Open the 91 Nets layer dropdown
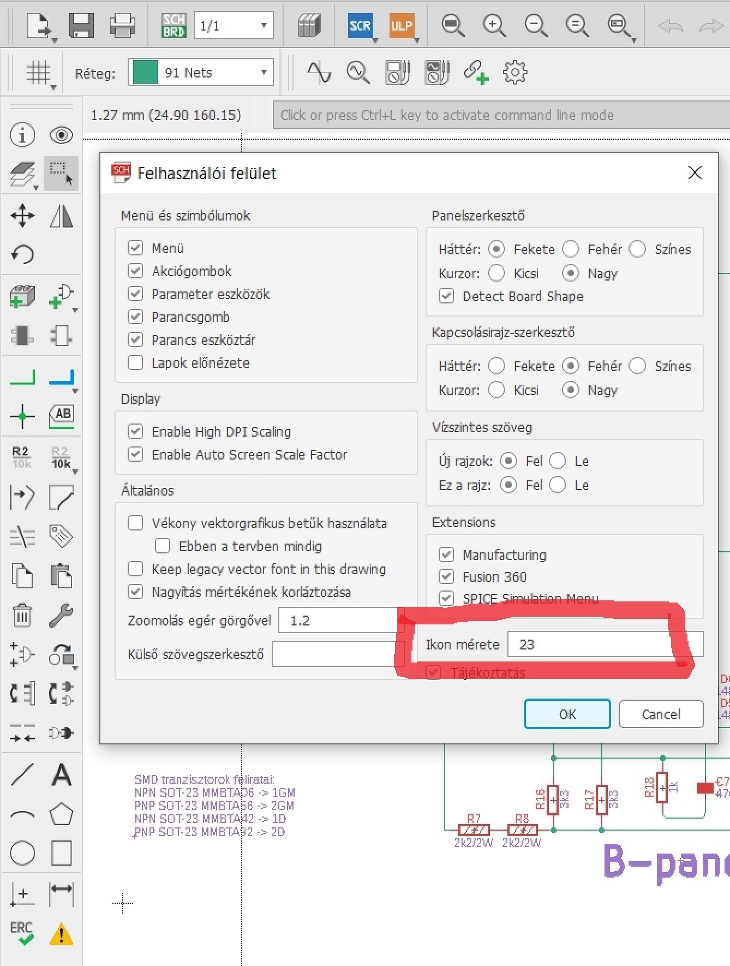730x966 pixels. [x=200, y=72]
